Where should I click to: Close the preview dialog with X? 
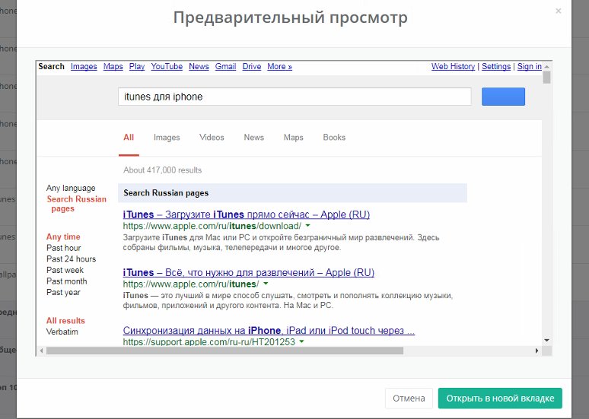click(x=559, y=11)
